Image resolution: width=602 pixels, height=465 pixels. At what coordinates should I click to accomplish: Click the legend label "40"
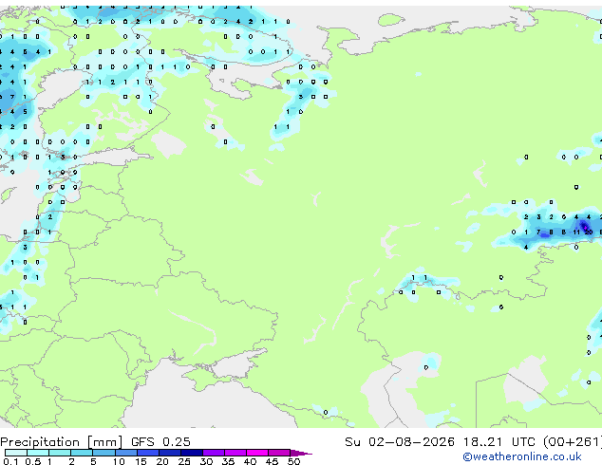click(250, 461)
